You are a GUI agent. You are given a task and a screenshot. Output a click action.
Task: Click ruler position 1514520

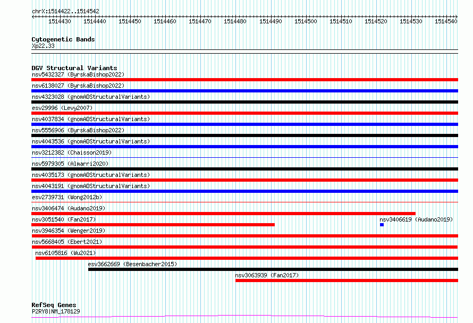pos(376,21)
